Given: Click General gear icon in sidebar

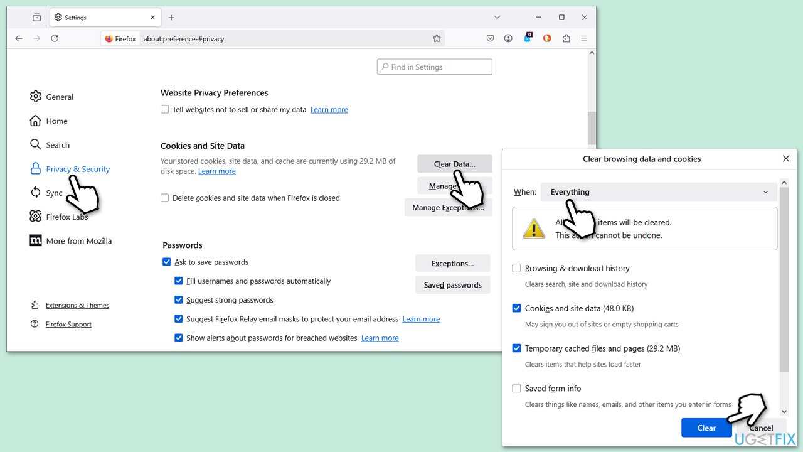Looking at the screenshot, I should point(35,97).
